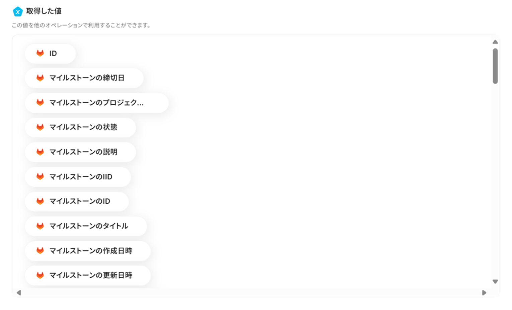Click the GitLab icon beside ID
The image size is (512, 310).
tap(40, 53)
